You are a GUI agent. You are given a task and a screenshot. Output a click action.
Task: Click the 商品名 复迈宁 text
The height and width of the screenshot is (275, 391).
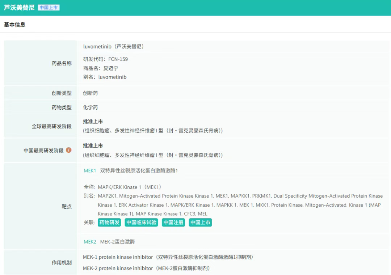[101, 68]
